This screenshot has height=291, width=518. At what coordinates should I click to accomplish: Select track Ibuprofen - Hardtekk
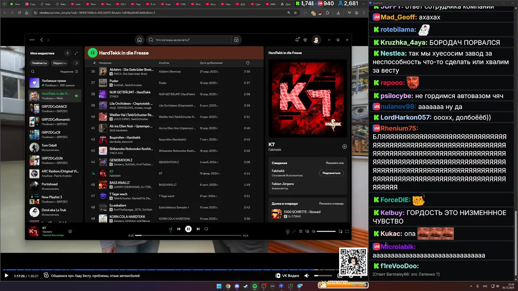(174, 139)
